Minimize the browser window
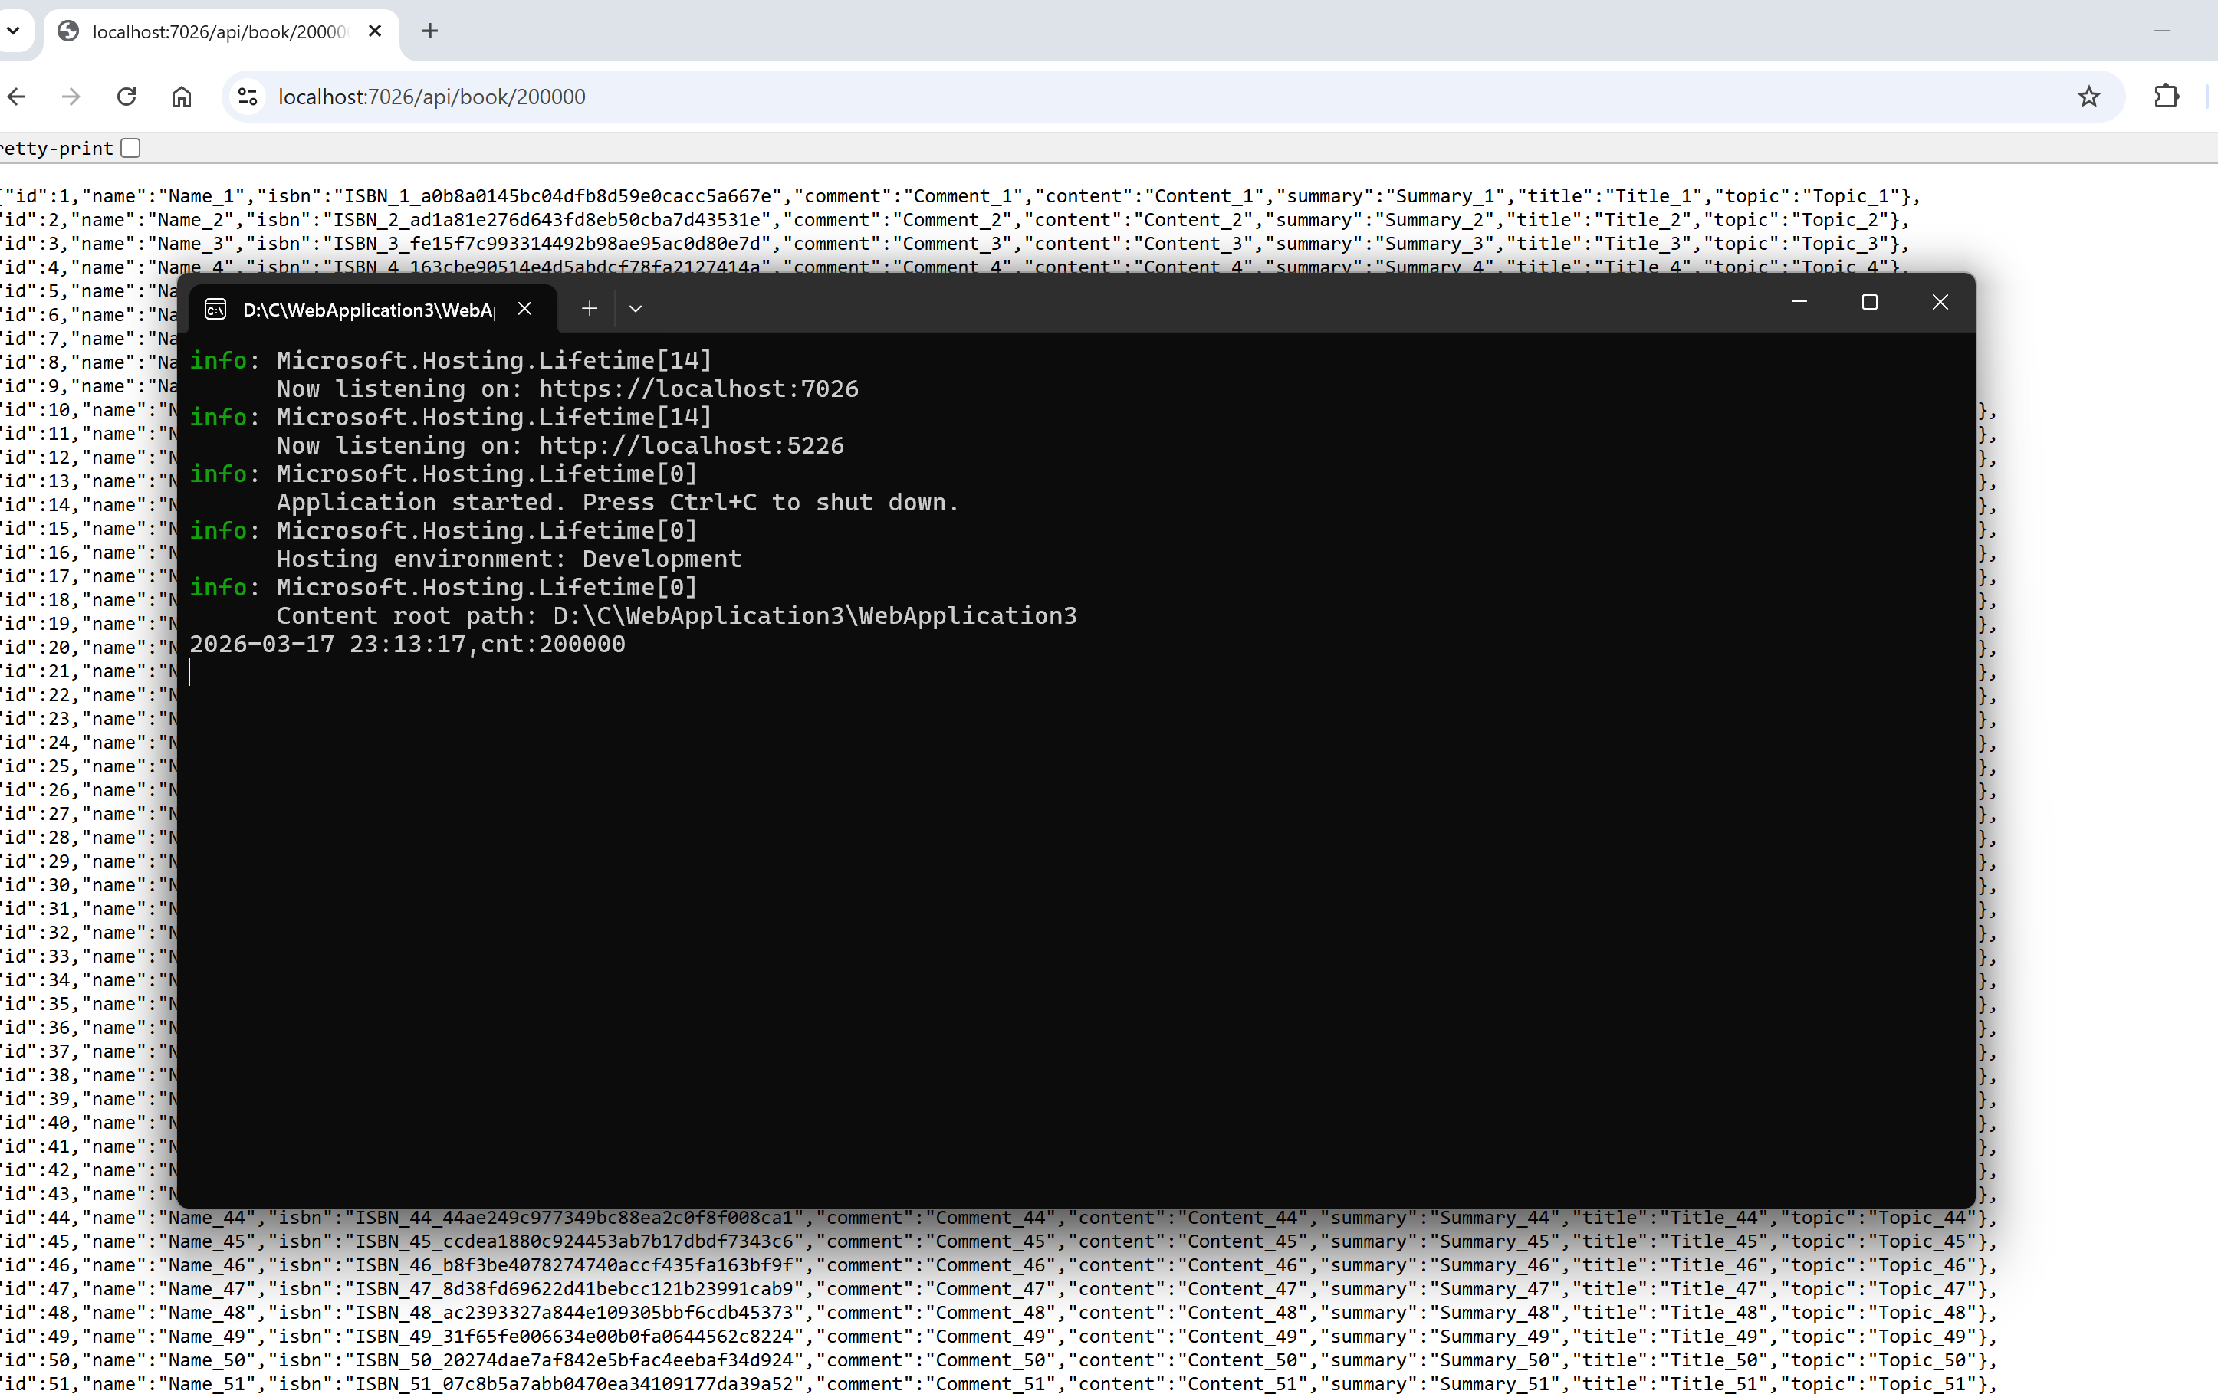2218x1394 pixels. [x=2162, y=31]
